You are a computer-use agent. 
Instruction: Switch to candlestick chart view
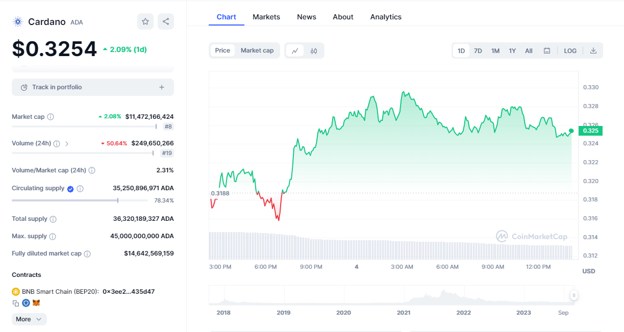(x=314, y=50)
